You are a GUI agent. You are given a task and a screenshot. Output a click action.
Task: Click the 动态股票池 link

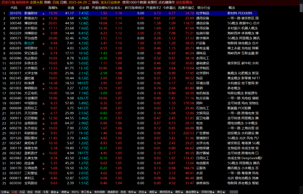coord(184,2)
